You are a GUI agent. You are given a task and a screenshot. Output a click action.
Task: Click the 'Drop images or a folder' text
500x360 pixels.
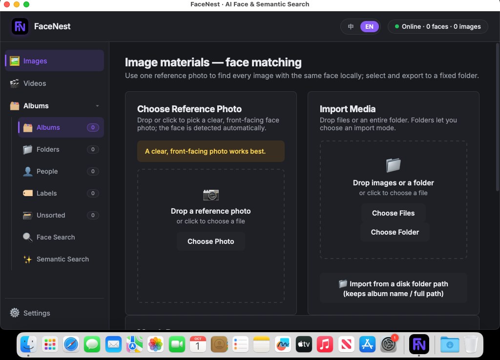393,183
